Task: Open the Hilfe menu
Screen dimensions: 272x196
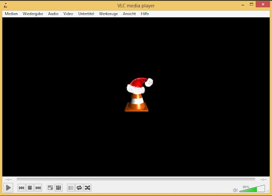Action: [x=145, y=14]
